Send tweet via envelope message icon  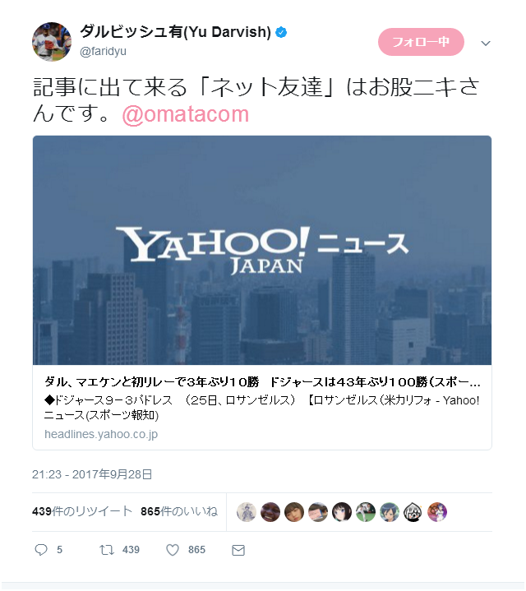(x=238, y=550)
